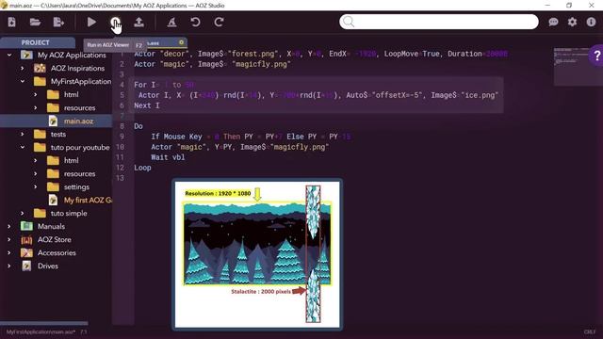Select the AOZ Inspirations tree item
The width and height of the screenshot is (603, 339).
click(77, 68)
